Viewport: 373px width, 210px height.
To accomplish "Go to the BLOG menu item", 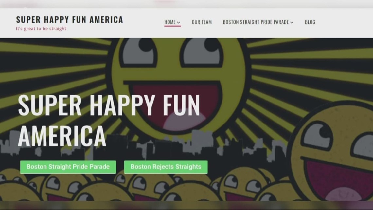I will pos(310,22).
